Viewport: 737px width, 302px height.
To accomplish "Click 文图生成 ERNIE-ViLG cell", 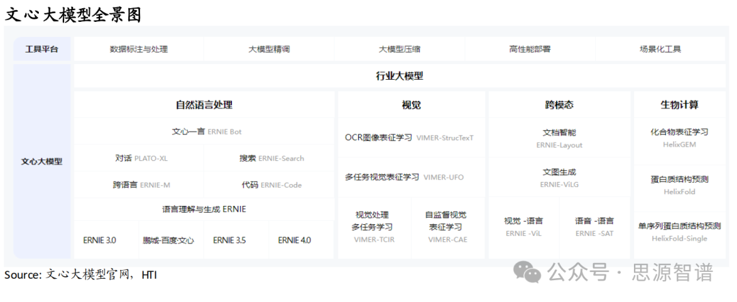I will tap(560, 177).
